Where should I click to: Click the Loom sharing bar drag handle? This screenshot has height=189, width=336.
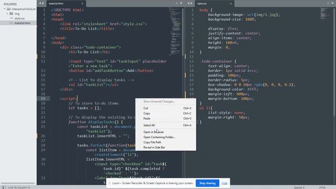click(x=109, y=183)
